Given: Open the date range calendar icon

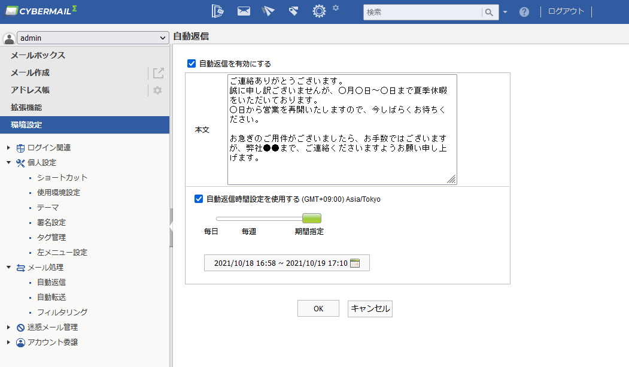Looking at the screenshot, I should (x=355, y=263).
